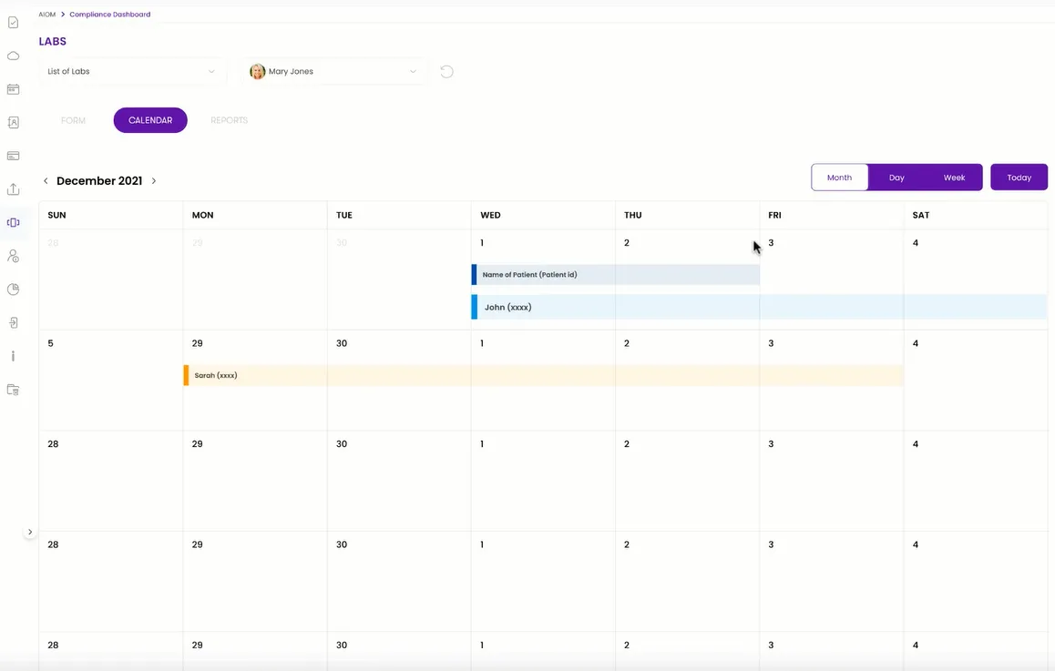Open the pie chart reports sidebar icon
Viewport: 1055px width, 671px height.
pyautogui.click(x=13, y=290)
